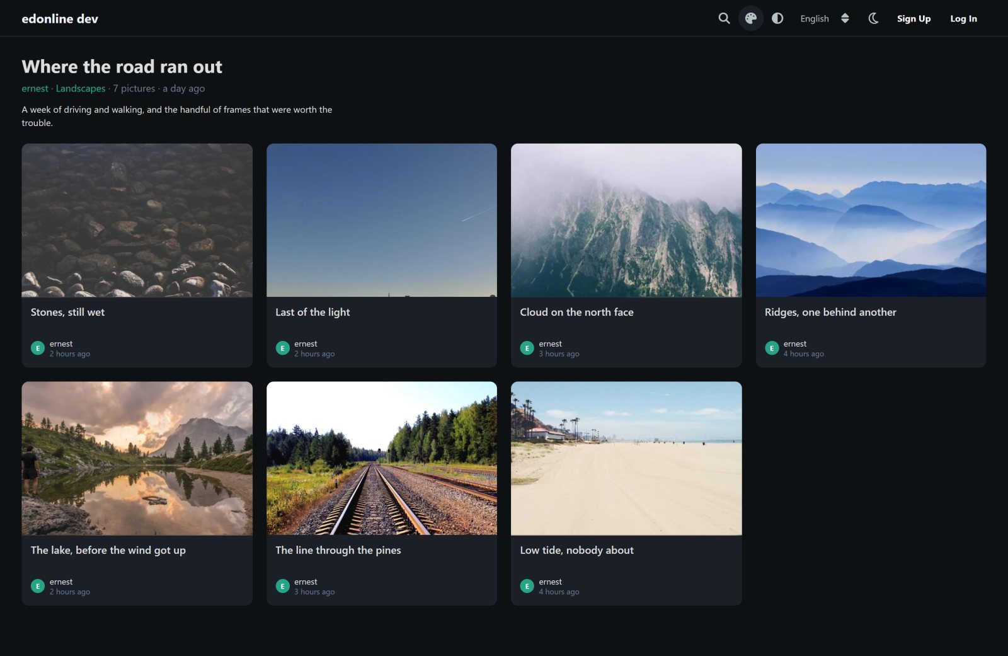View the railway tracks through pines image
Viewport: 1008px width, 656px height.
coord(382,458)
